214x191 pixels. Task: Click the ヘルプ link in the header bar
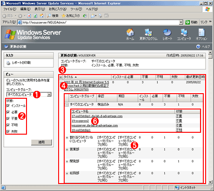[x=206, y=47]
